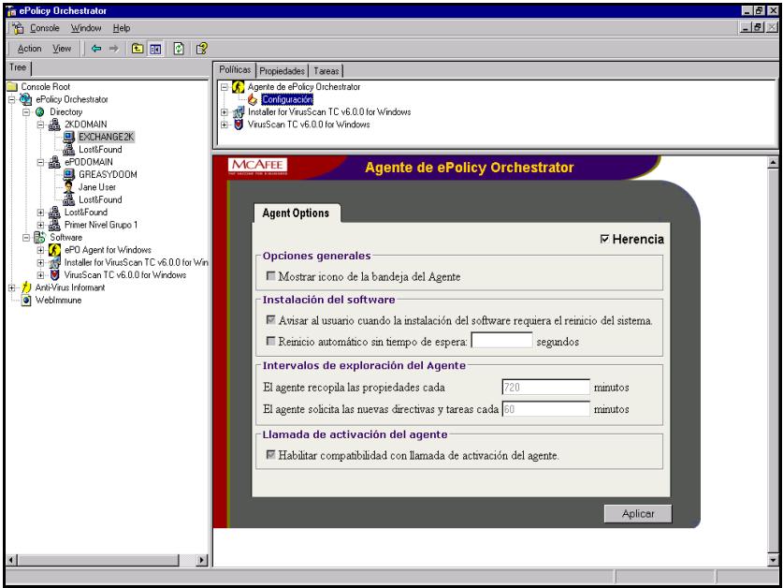Image resolution: width=783 pixels, height=588 pixels.
Task: Expand the Lost&Found tree node
Action: click(x=40, y=214)
